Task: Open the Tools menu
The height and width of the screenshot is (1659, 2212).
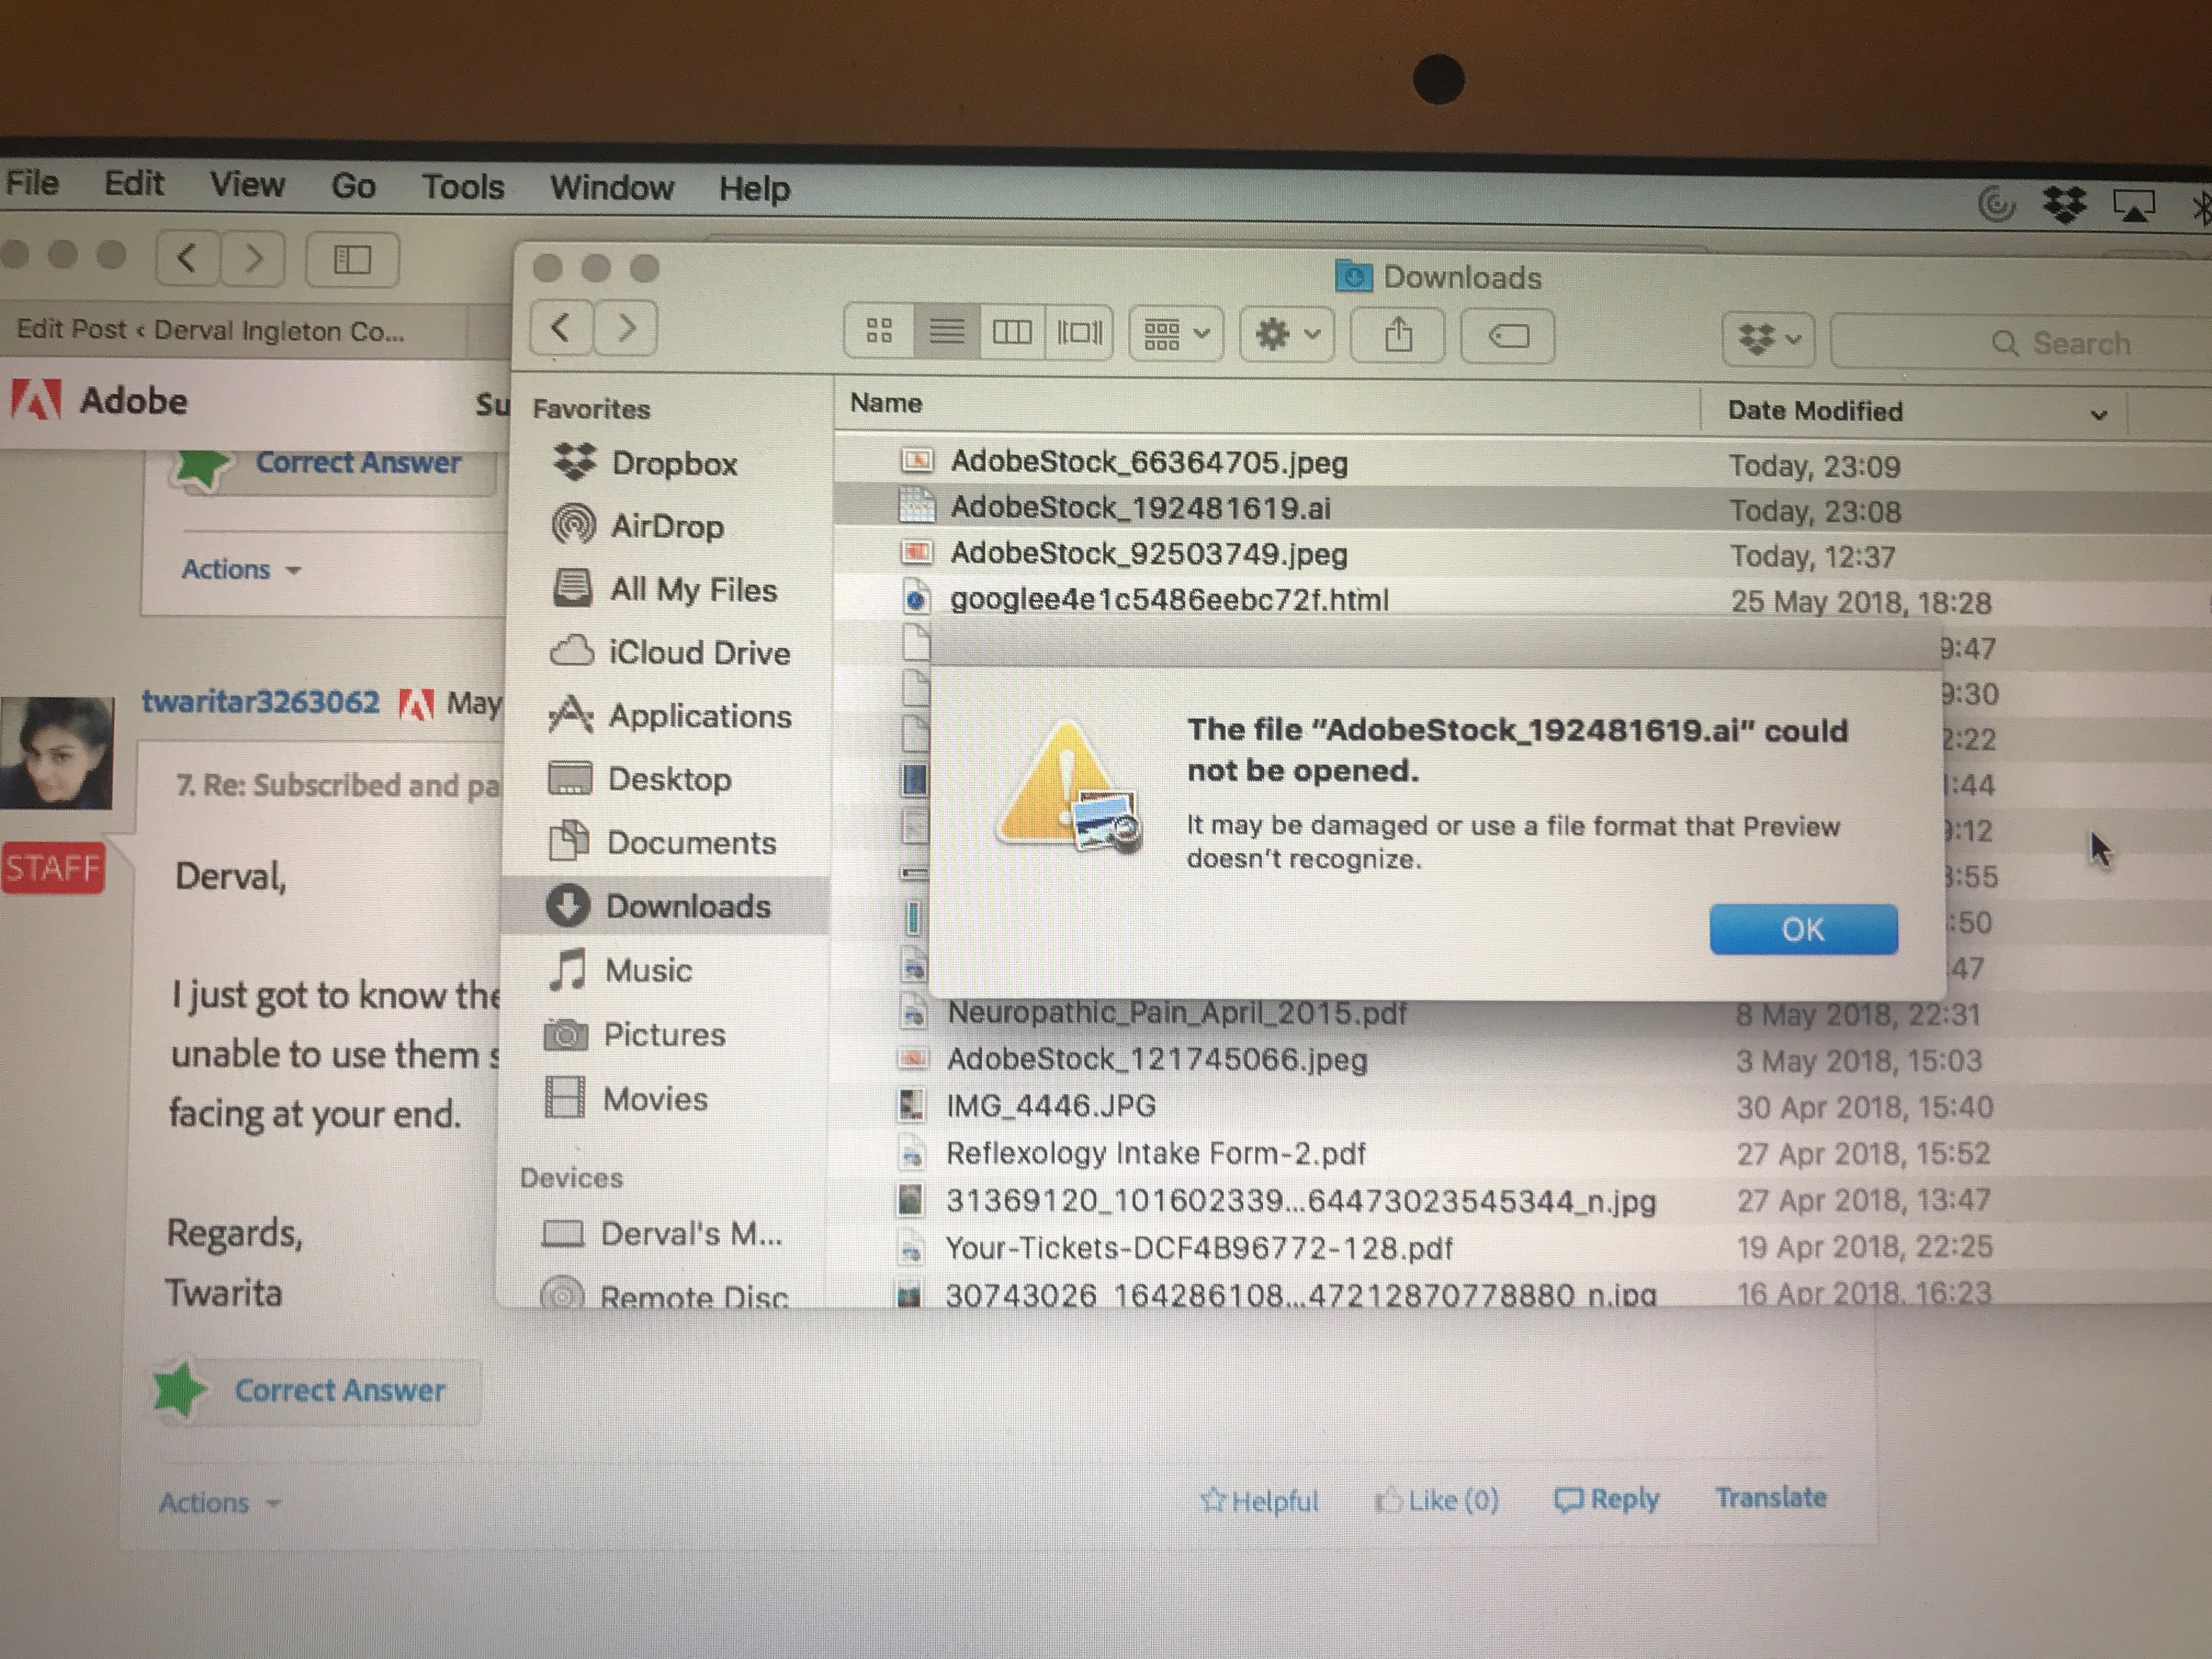Action: 462,187
